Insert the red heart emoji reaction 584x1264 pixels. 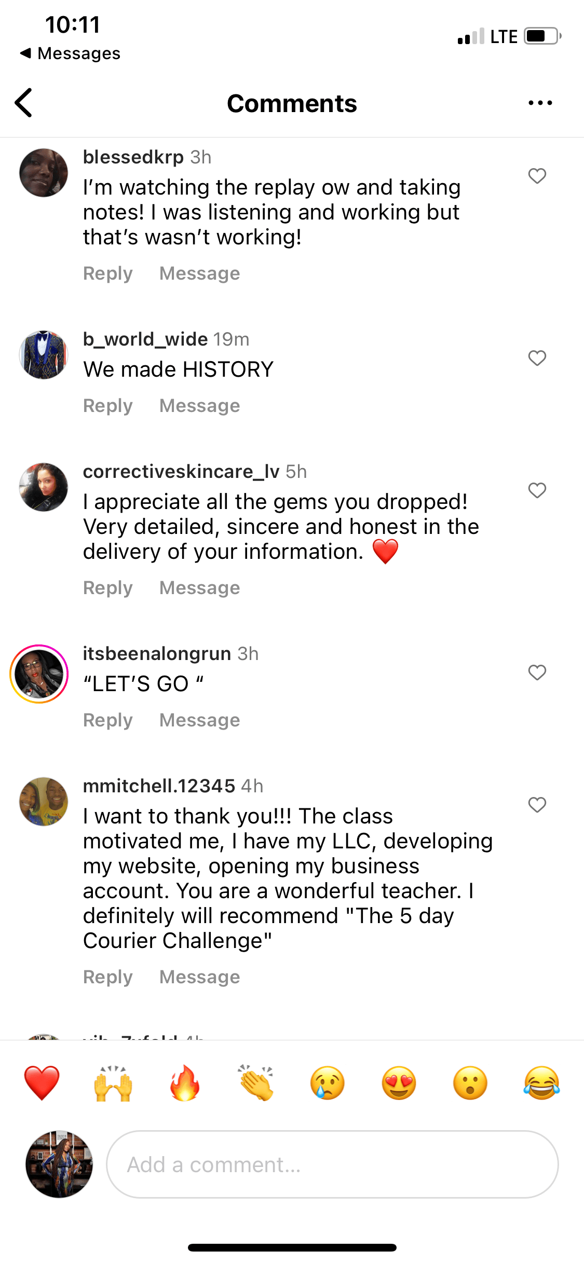(42, 1083)
